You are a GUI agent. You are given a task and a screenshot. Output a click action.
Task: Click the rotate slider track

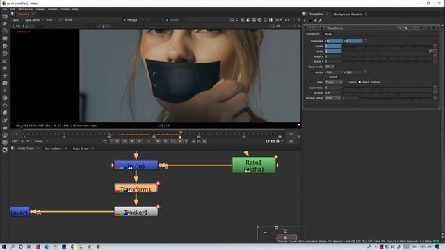tap(388, 47)
